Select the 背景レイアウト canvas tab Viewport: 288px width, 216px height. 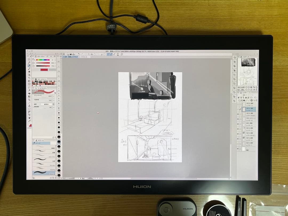point(71,57)
